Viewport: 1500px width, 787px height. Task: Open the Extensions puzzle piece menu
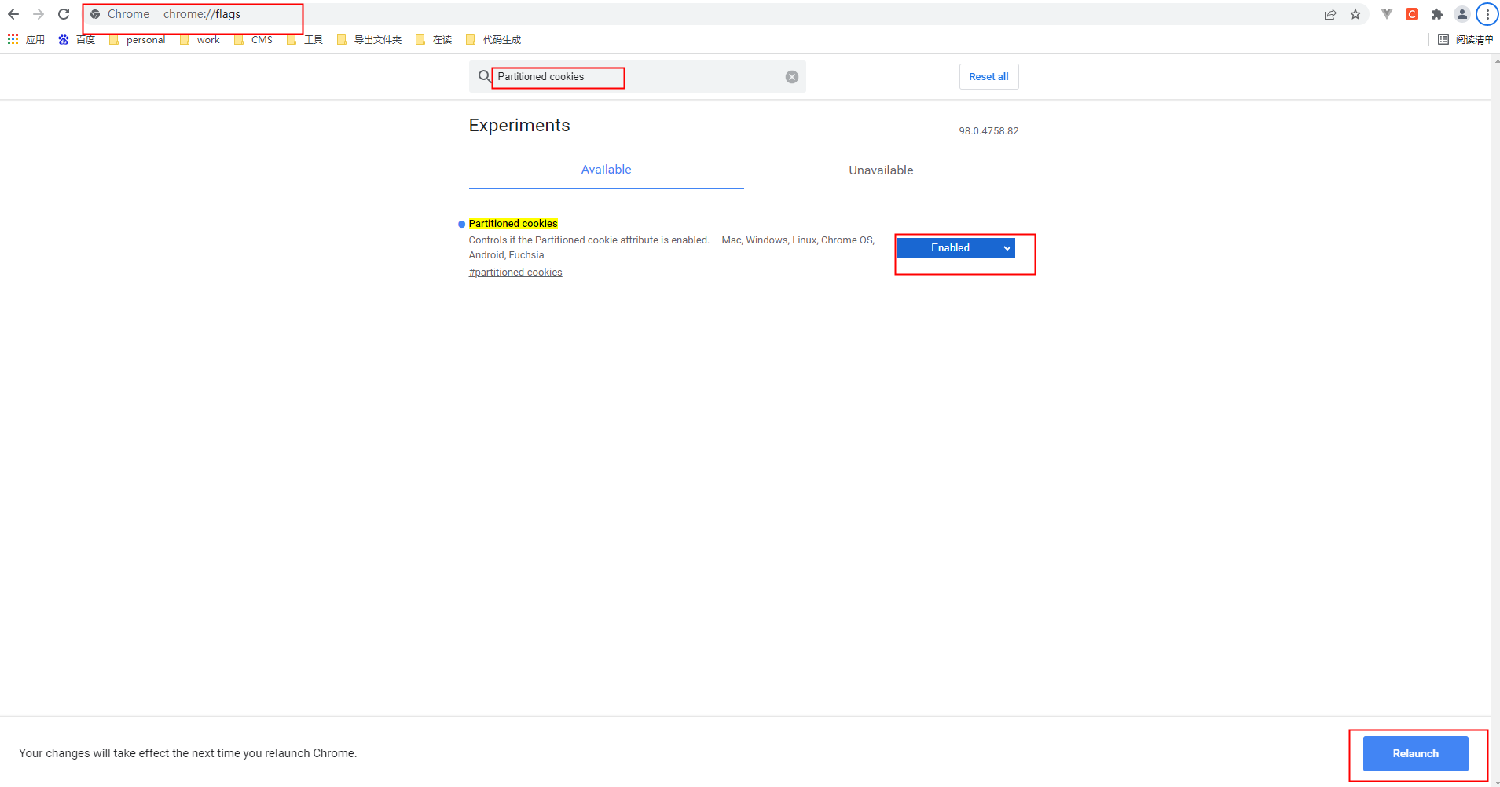[x=1437, y=14]
